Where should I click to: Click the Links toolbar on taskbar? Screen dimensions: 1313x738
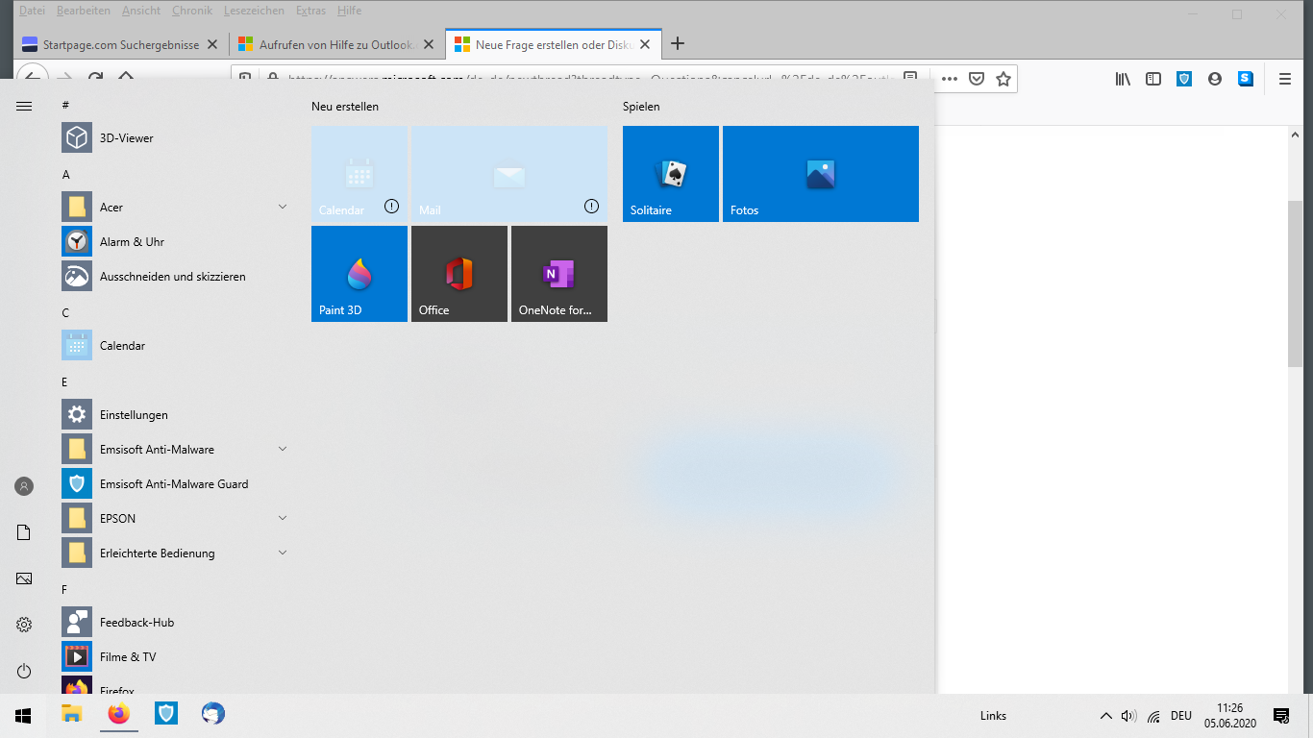[x=993, y=716]
